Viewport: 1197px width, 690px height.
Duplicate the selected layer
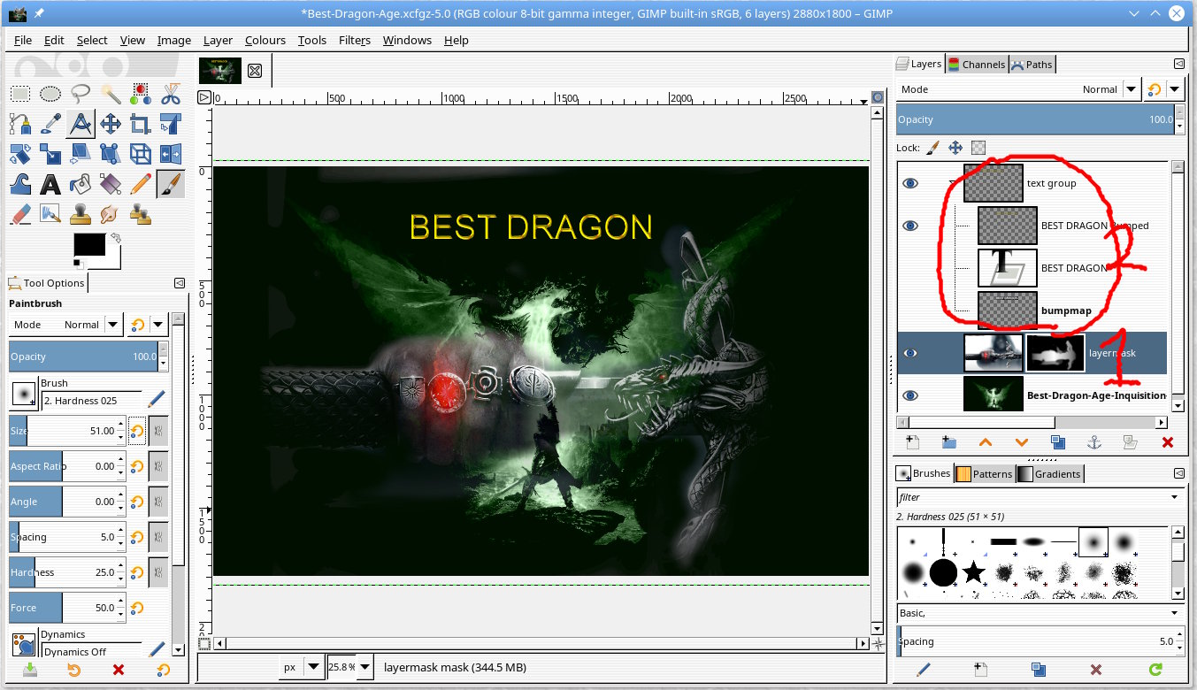(1057, 442)
